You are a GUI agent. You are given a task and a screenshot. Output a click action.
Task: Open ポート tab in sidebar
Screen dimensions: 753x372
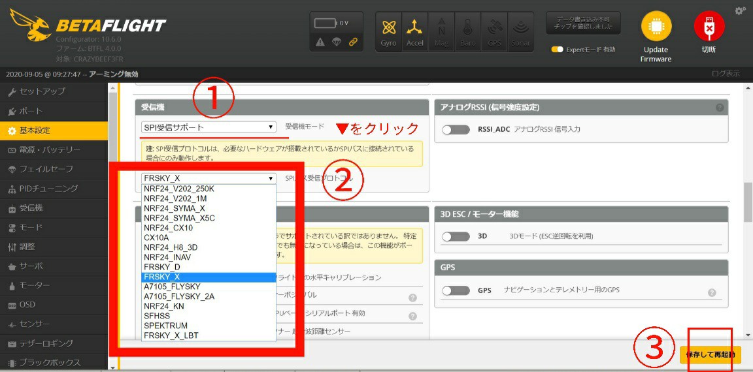(54, 111)
